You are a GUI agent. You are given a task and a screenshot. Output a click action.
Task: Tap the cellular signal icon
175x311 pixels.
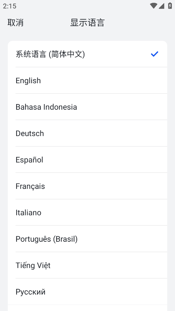click(161, 6)
